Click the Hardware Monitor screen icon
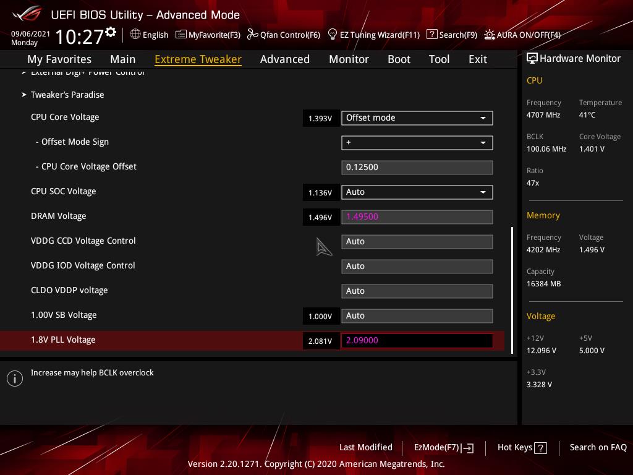The image size is (633, 475). (532, 59)
